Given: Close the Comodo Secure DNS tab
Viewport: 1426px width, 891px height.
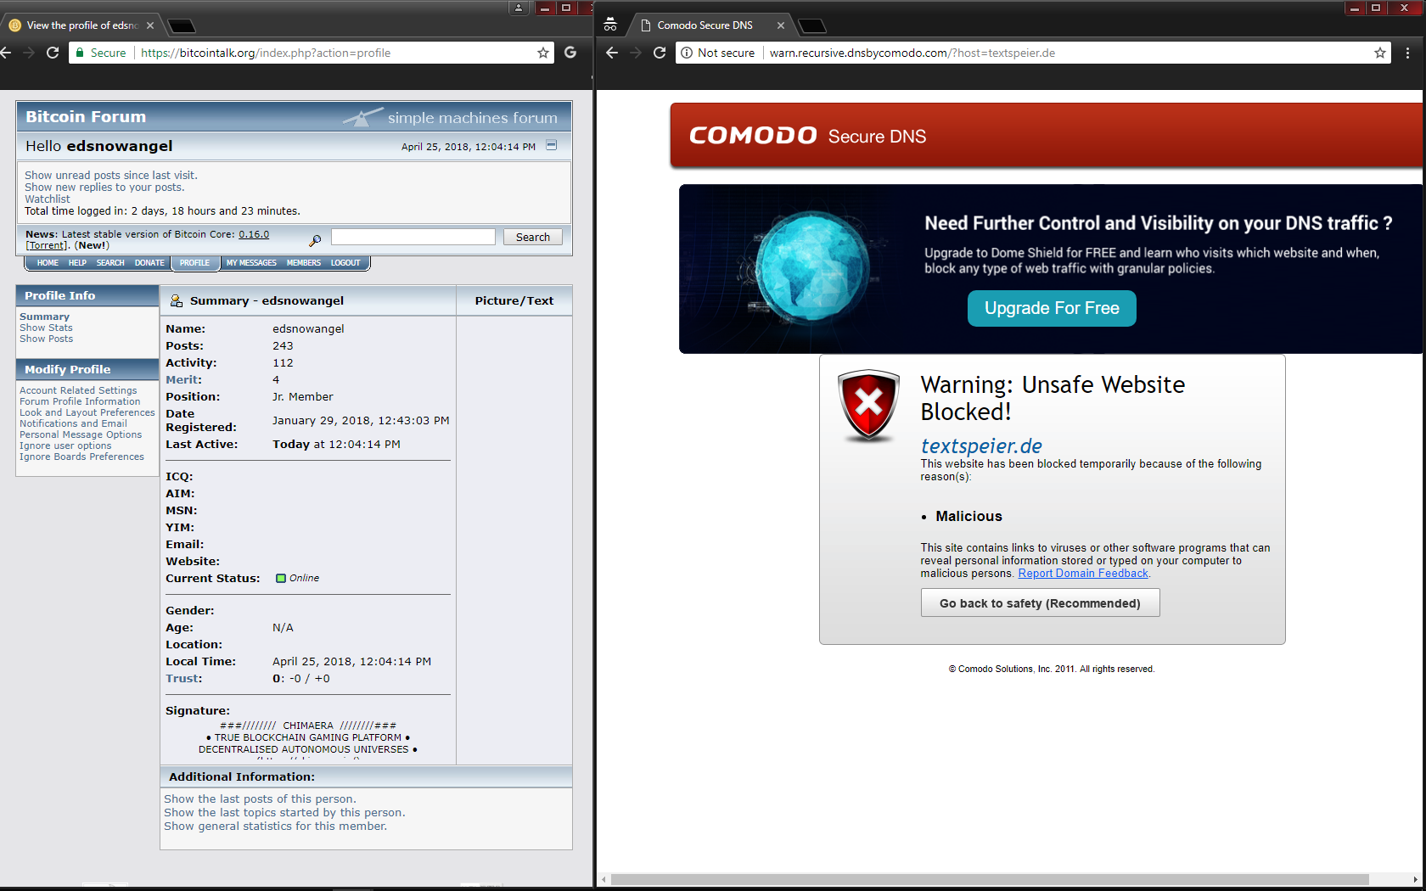Looking at the screenshot, I should tap(781, 25).
